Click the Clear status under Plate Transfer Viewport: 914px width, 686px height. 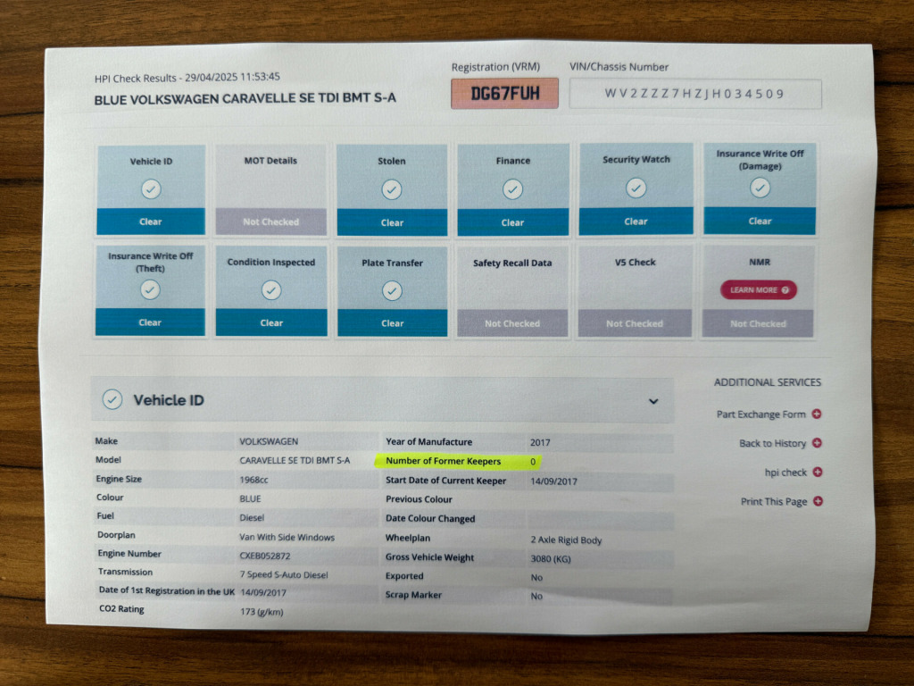[393, 323]
